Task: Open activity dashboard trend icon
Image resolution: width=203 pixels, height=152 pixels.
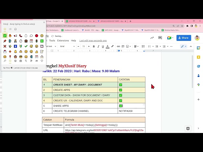Action: coord(152,38)
